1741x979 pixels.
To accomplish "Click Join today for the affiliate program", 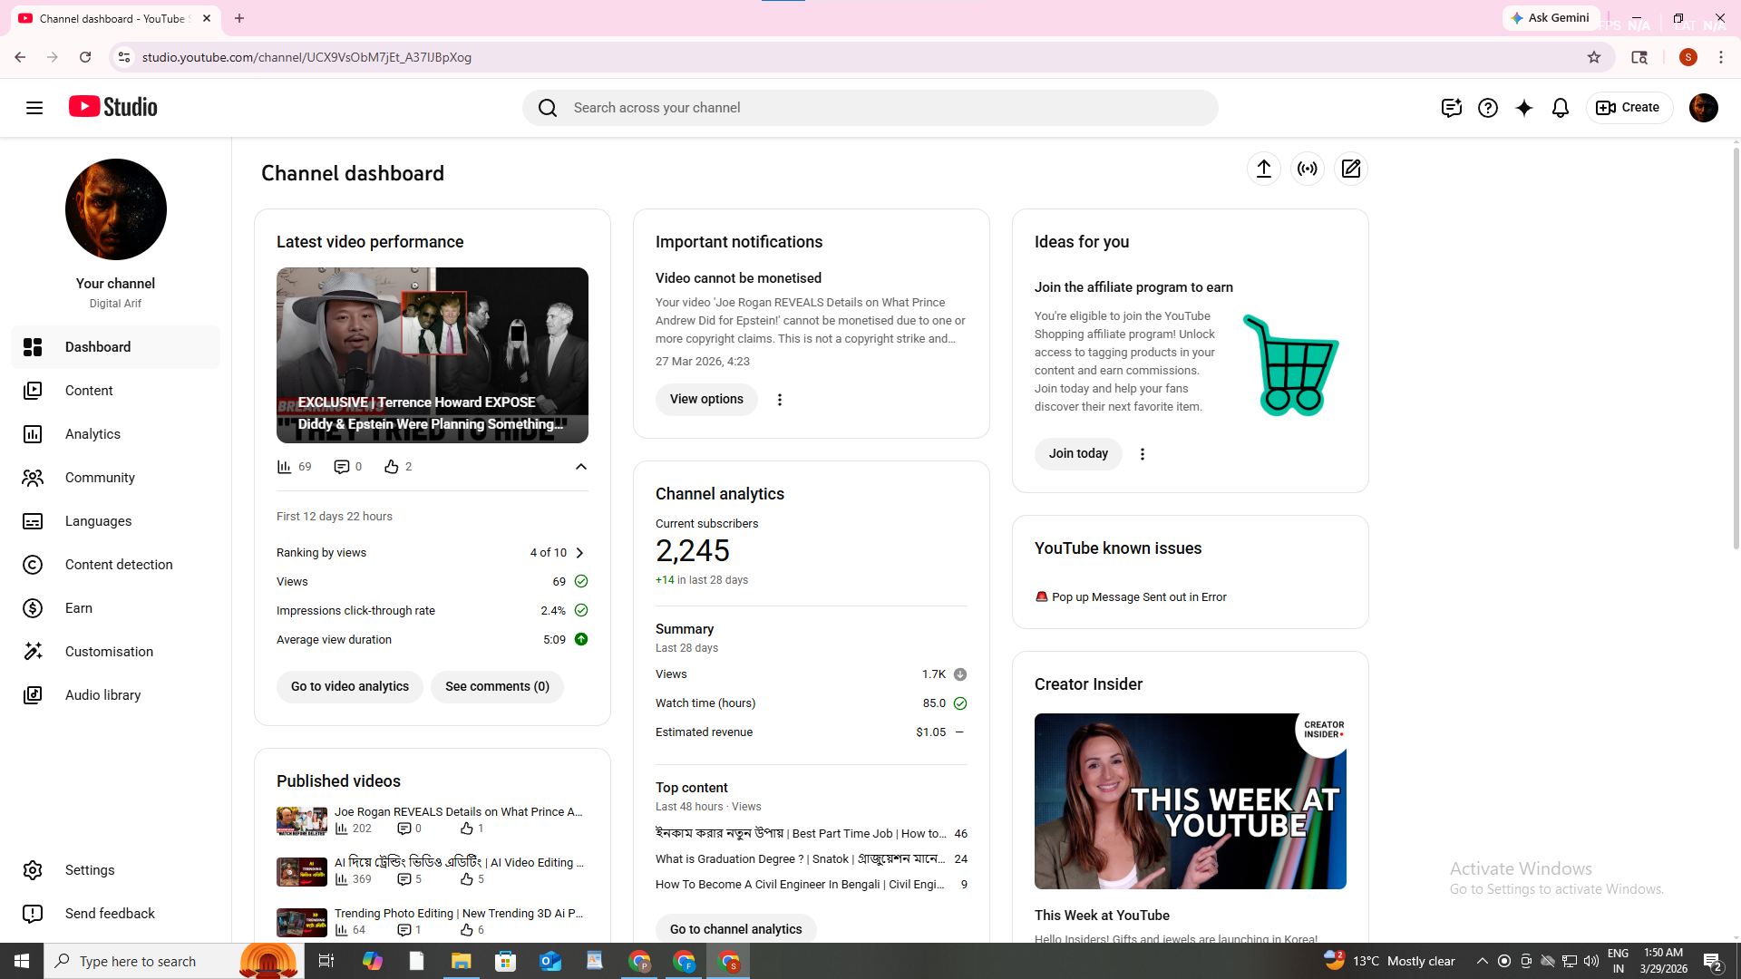I will click(x=1077, y=453).
